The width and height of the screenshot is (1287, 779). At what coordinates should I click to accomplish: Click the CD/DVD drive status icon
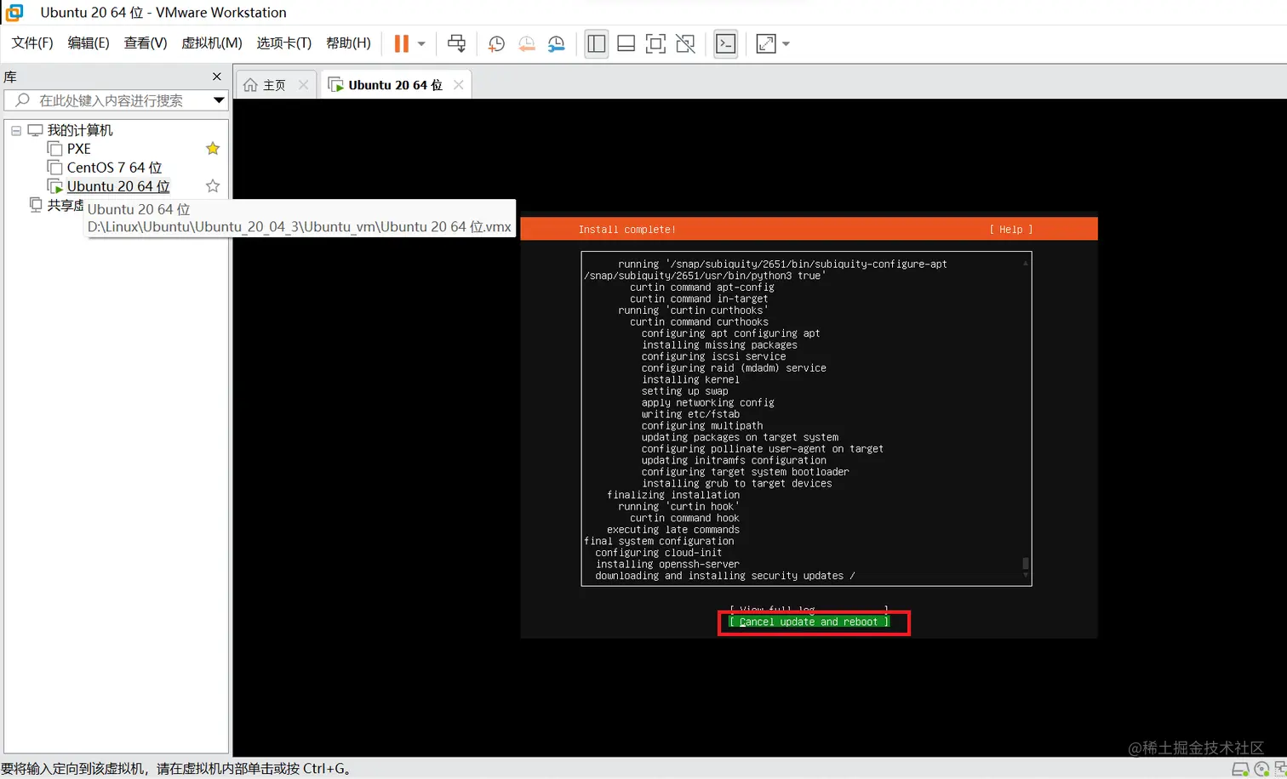coord(1261,770)
